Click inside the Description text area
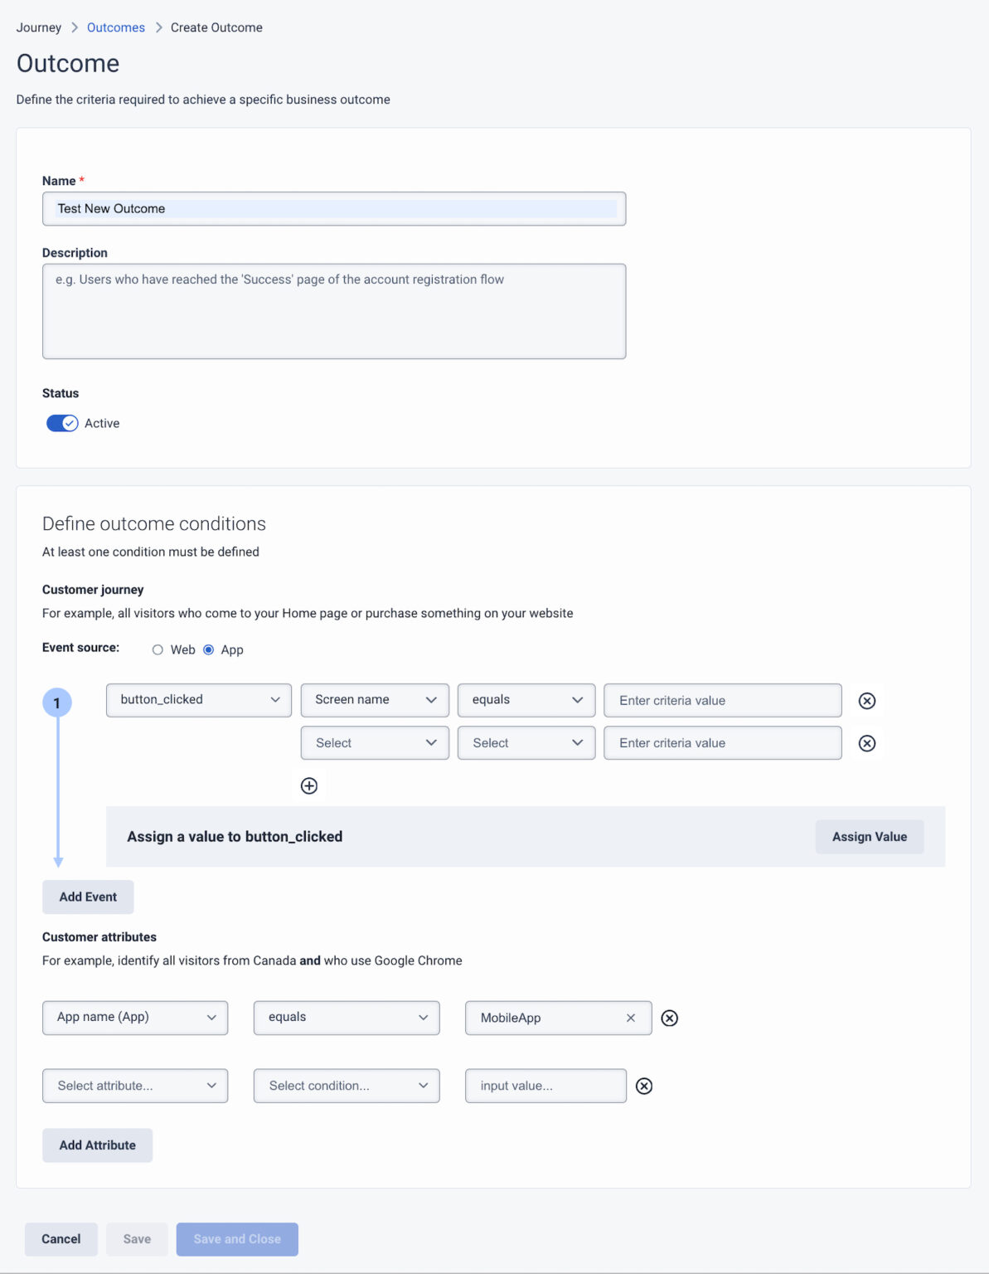The width and height of the screenshot is (989, 1274). tap(333, 311)
